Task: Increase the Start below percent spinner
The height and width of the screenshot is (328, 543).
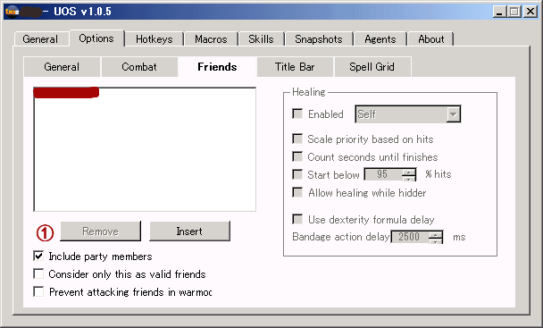Action: point(409,172)
